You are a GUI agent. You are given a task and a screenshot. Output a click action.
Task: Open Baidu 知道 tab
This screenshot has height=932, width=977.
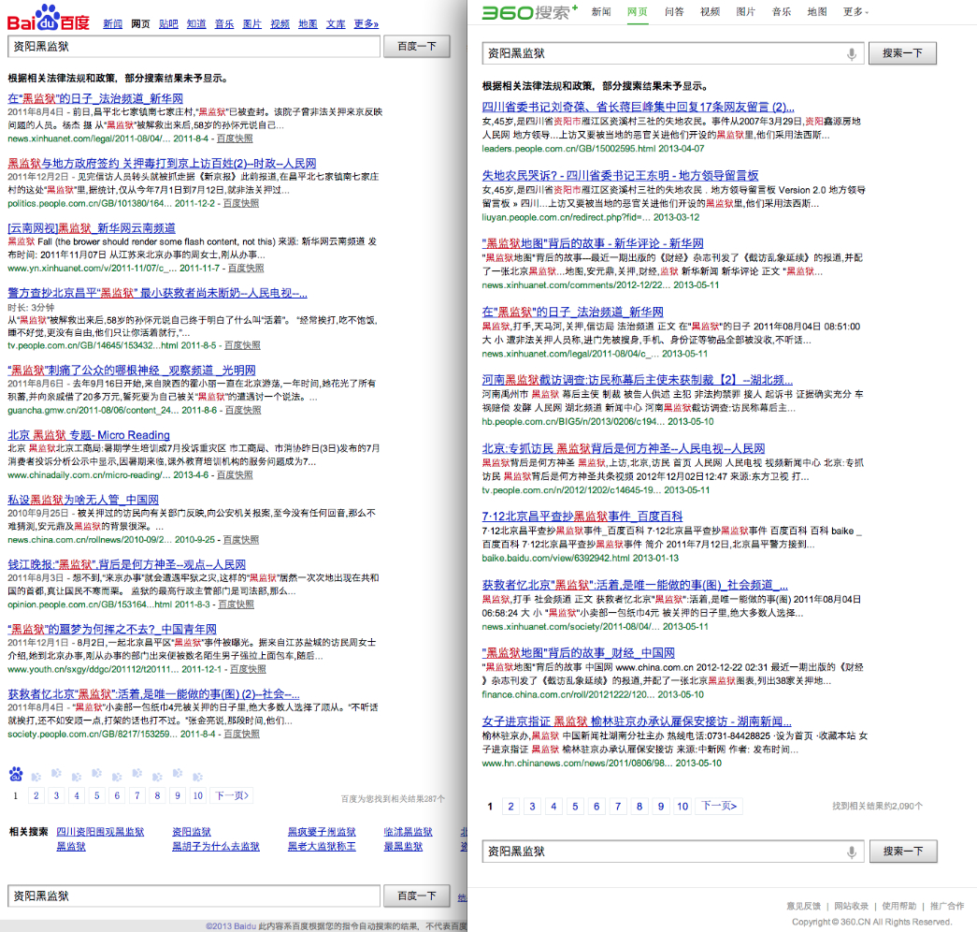tap(196, 23)
